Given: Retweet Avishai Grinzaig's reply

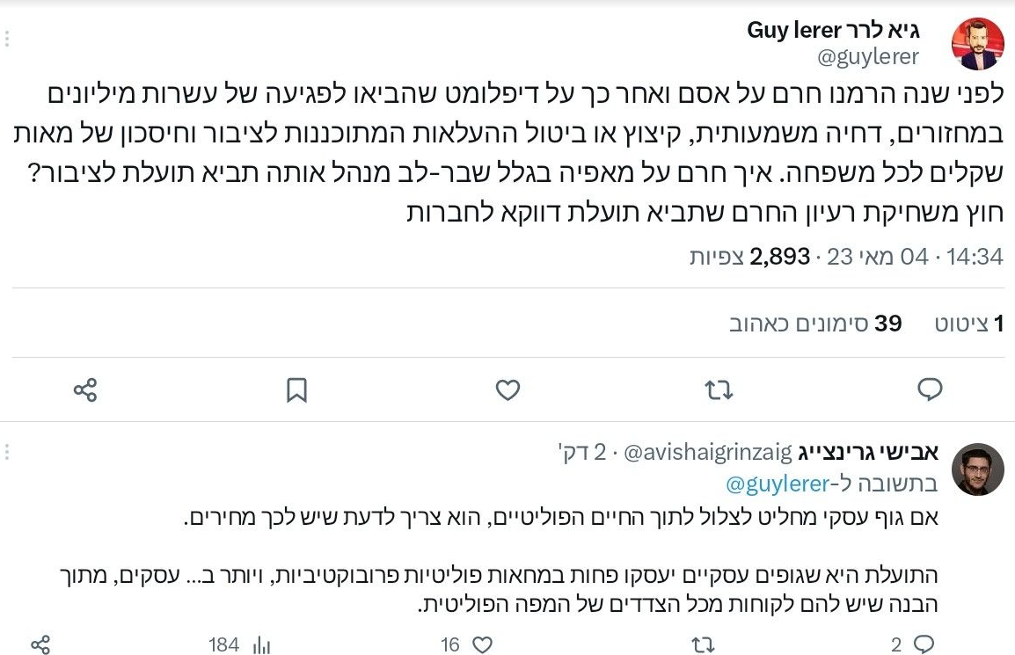Looking at the screenshot, I should 703,644.
